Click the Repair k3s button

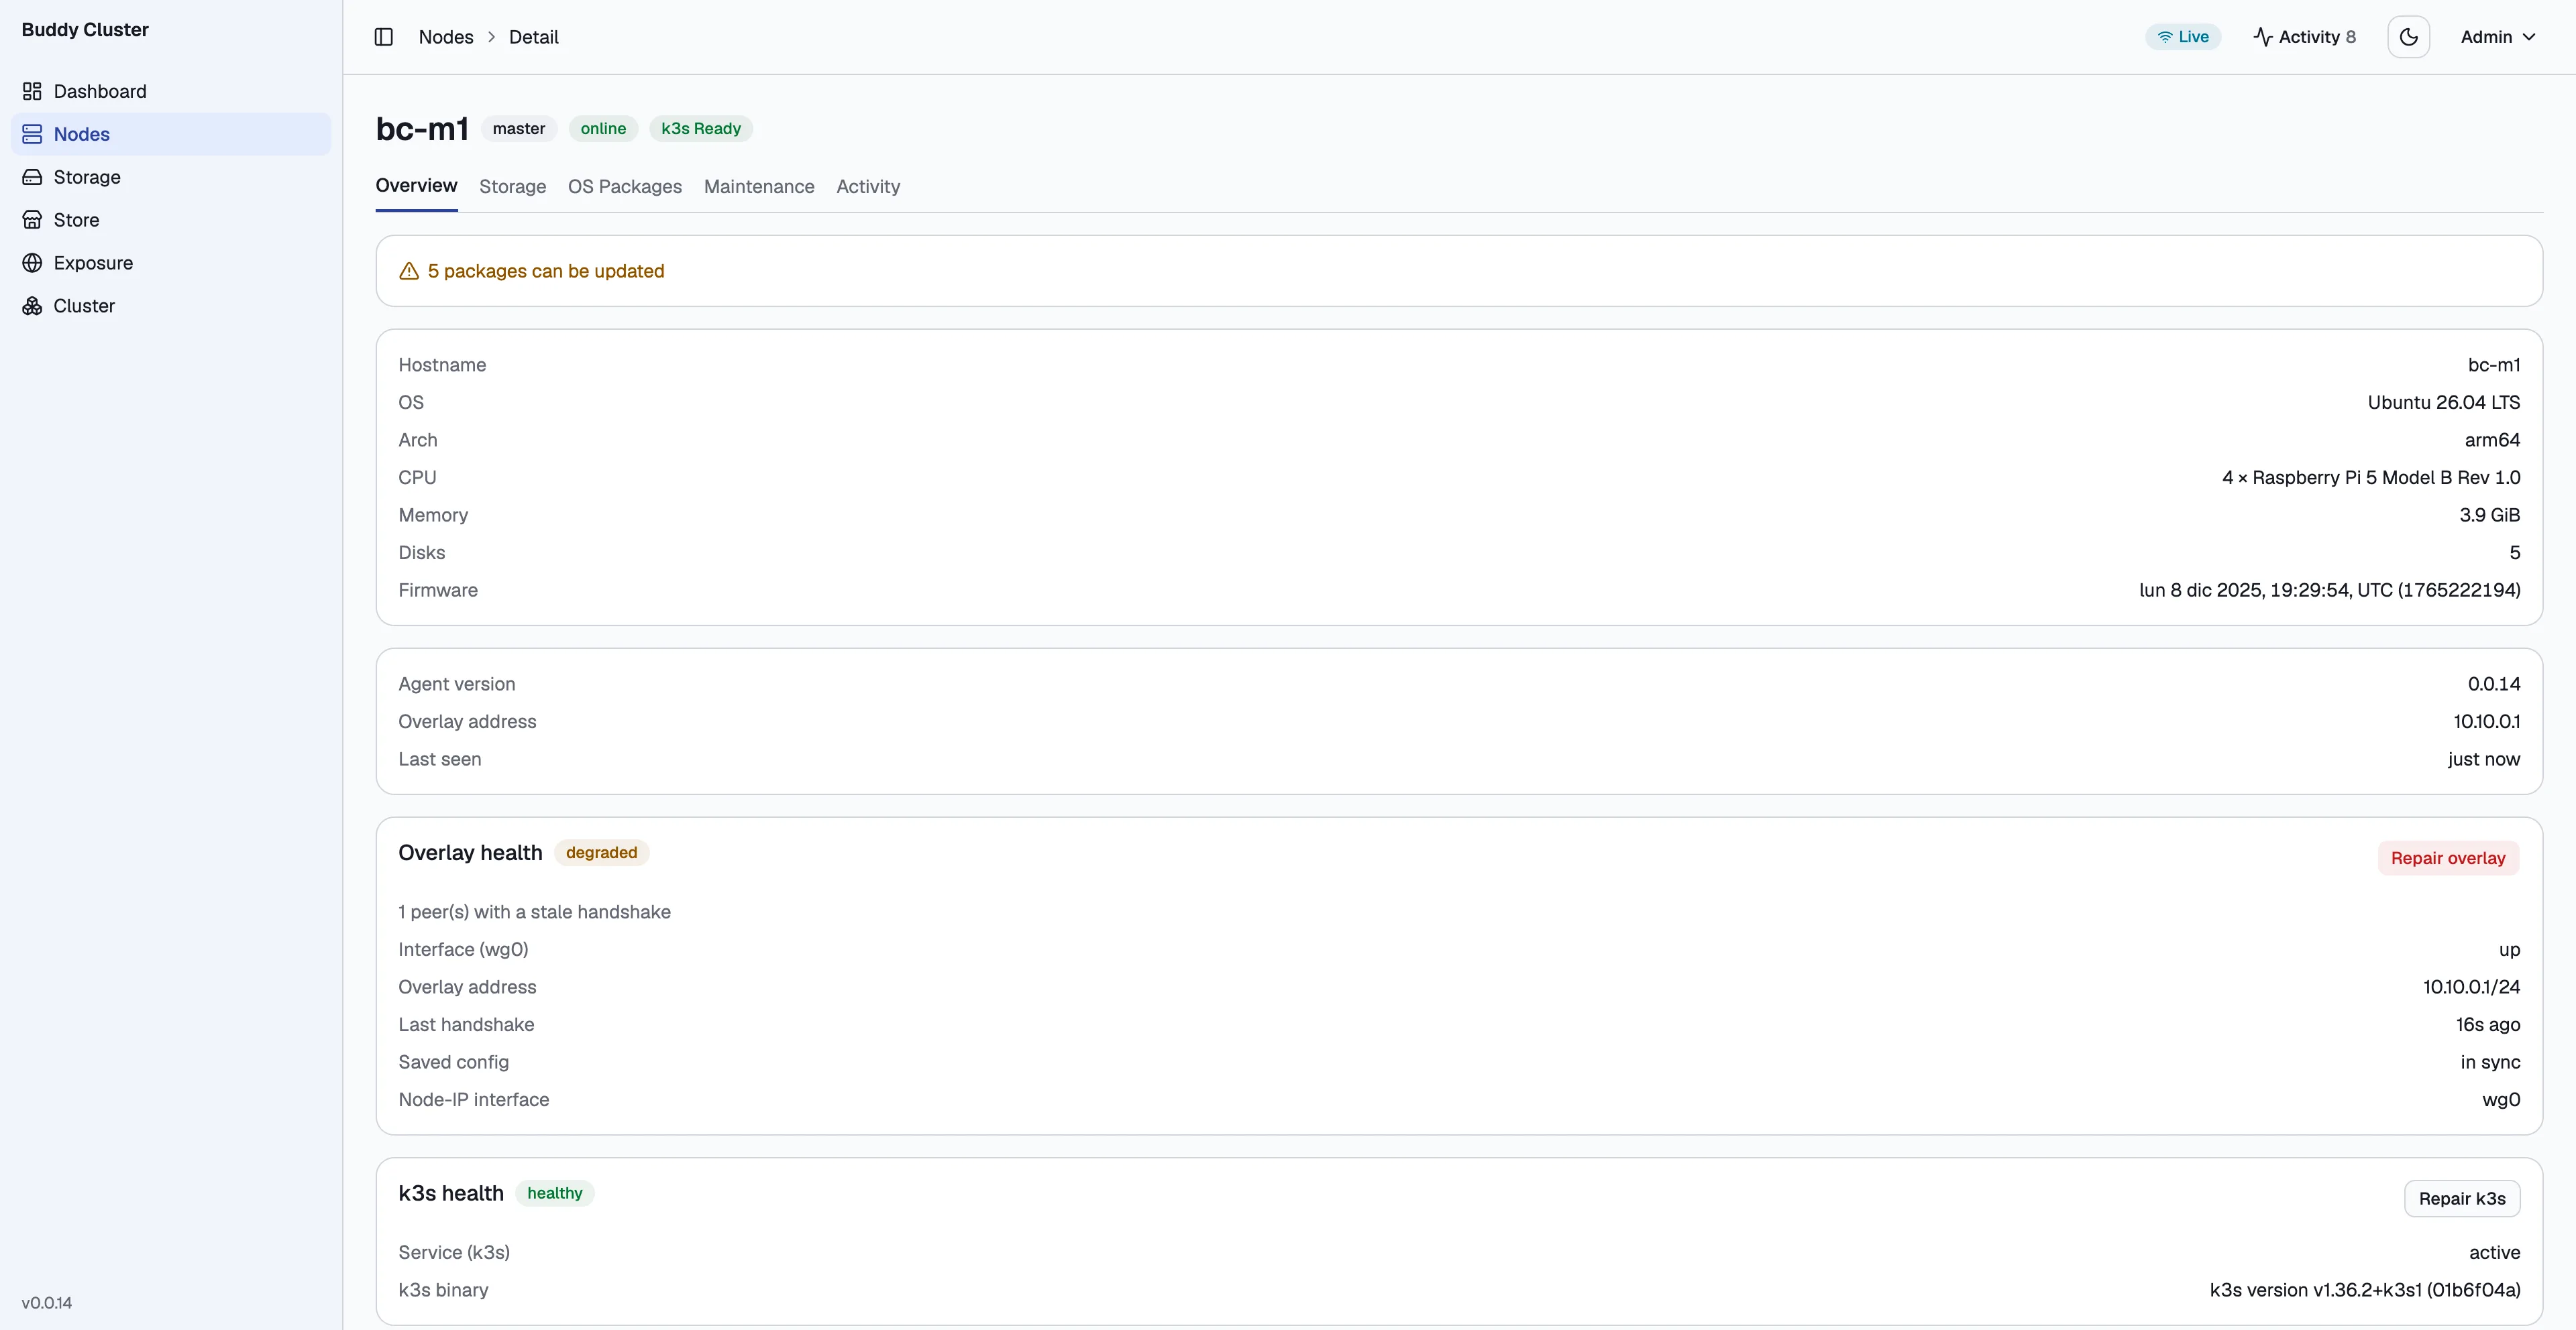(x=2462, y=1198)
